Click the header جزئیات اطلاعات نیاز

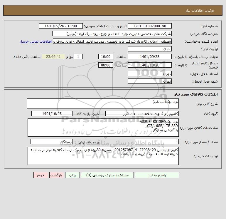click(x=200, y=11)
